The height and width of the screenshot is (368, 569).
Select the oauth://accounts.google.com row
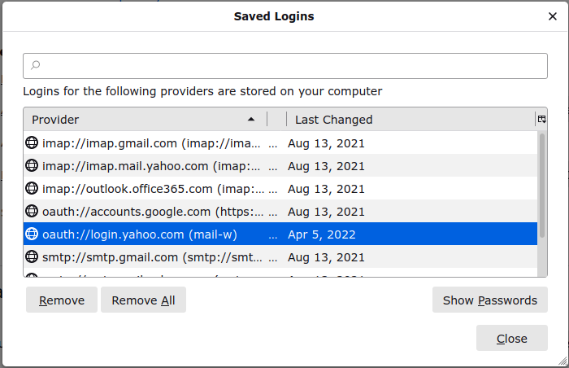280,211
